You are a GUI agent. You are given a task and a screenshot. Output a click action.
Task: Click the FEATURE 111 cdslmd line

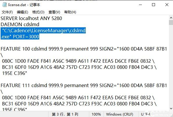(x=84, y=85)
